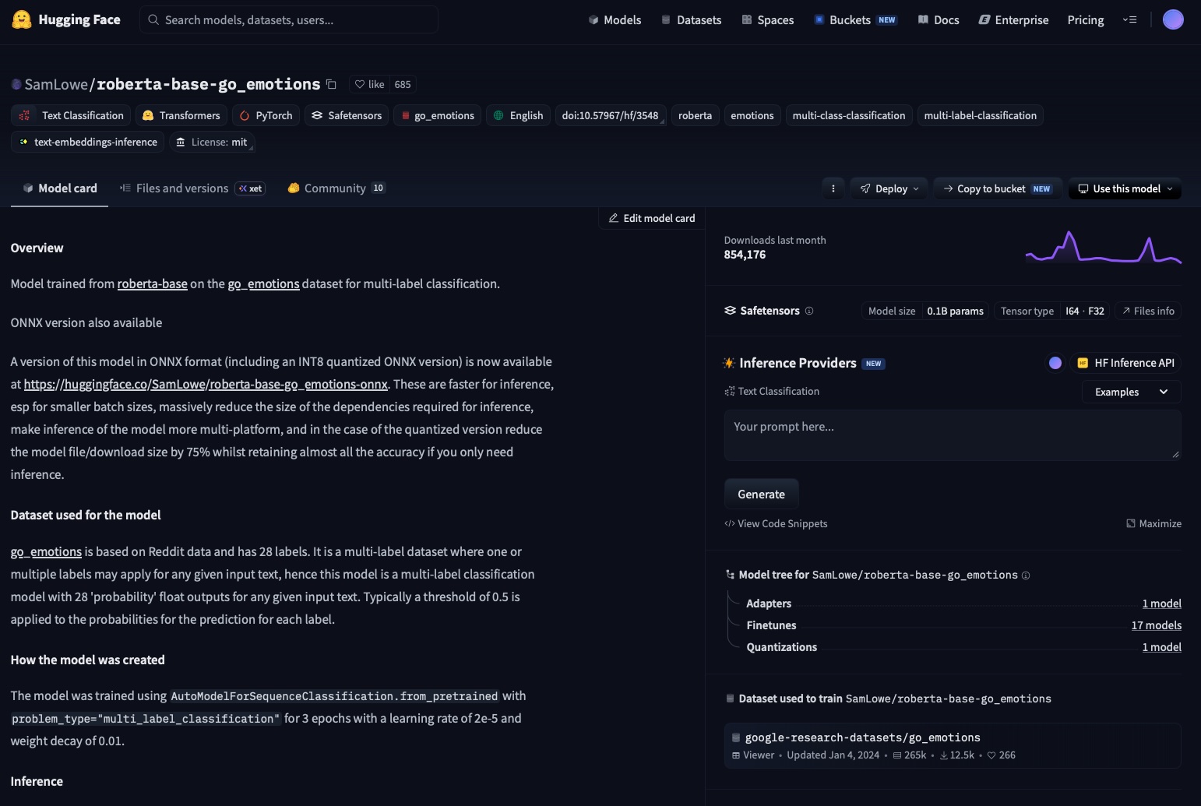Copy model name using the clipboard icon
The width and height of the screenshot is (1201, 806).
click(331, 84)
